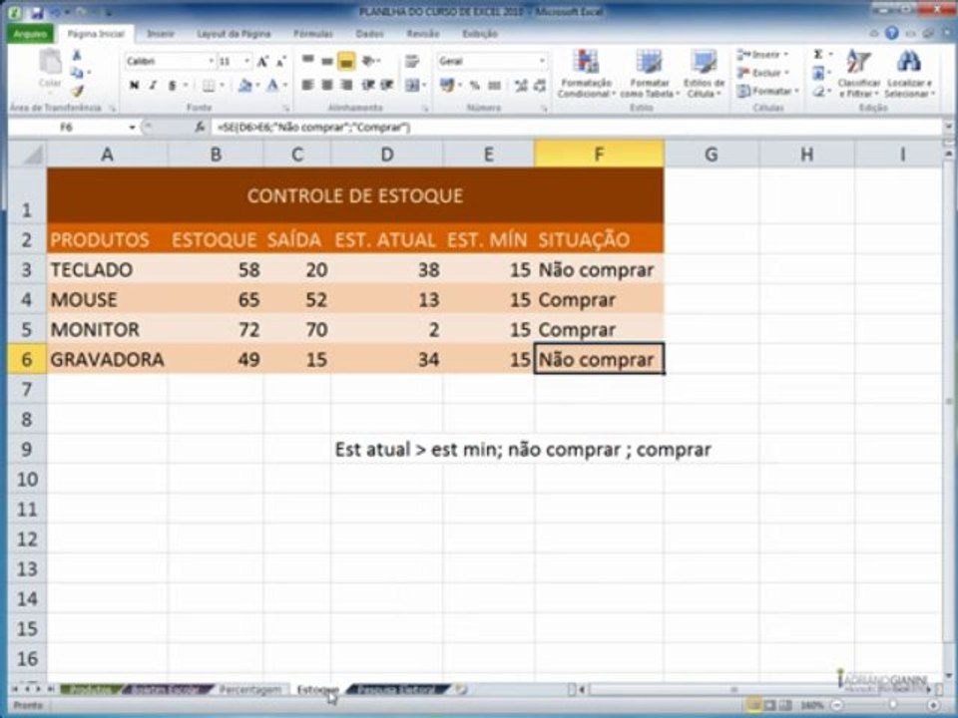
Task: Toggle wrap text button
Action: (412, 61)
